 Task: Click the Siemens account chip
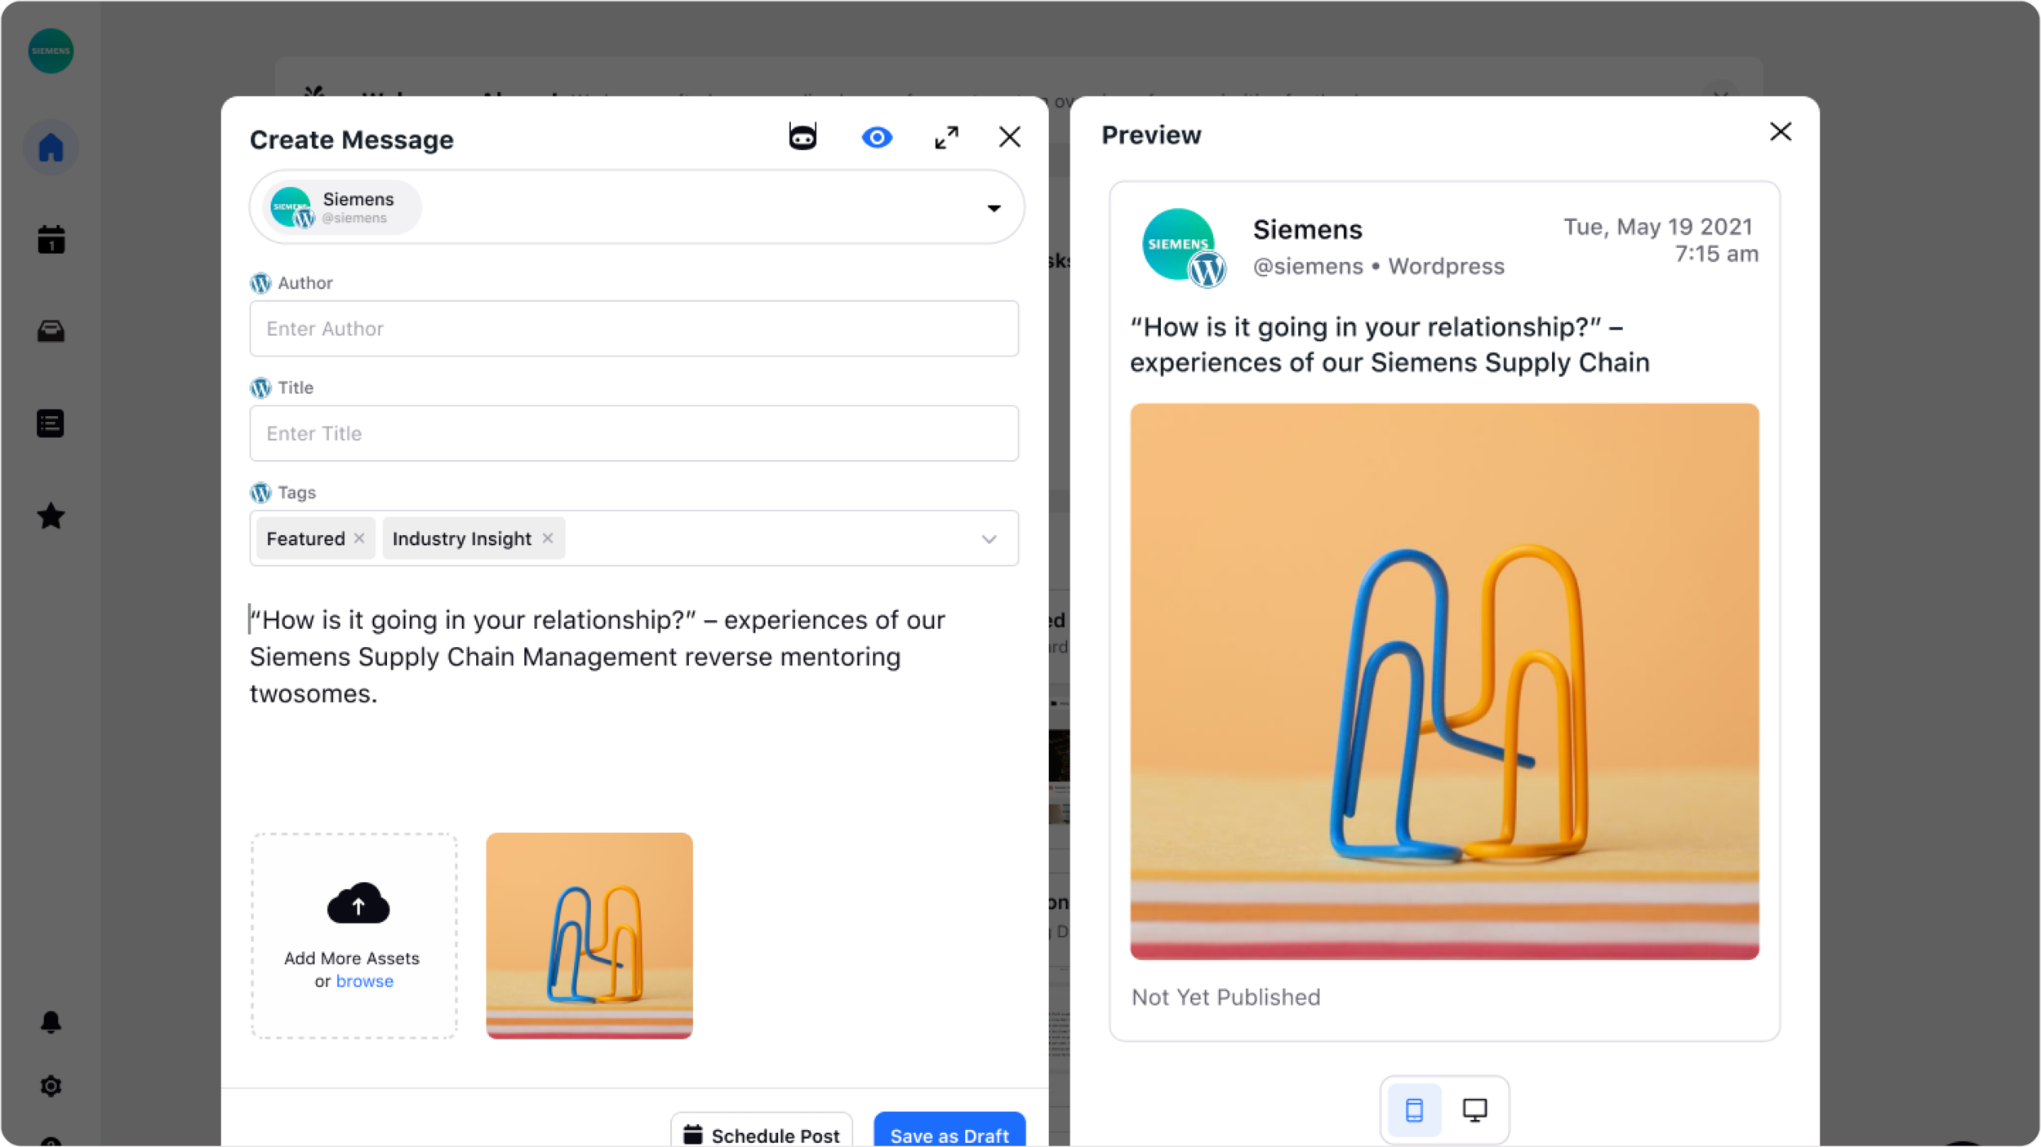(x=341, y=207)
